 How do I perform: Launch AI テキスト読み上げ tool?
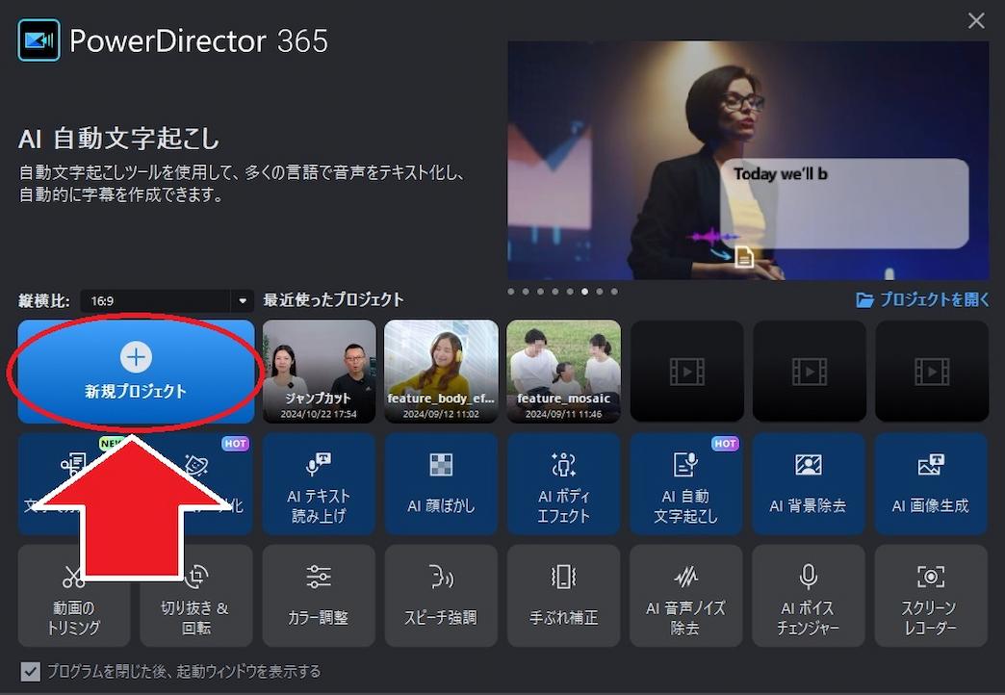point(319,484)
